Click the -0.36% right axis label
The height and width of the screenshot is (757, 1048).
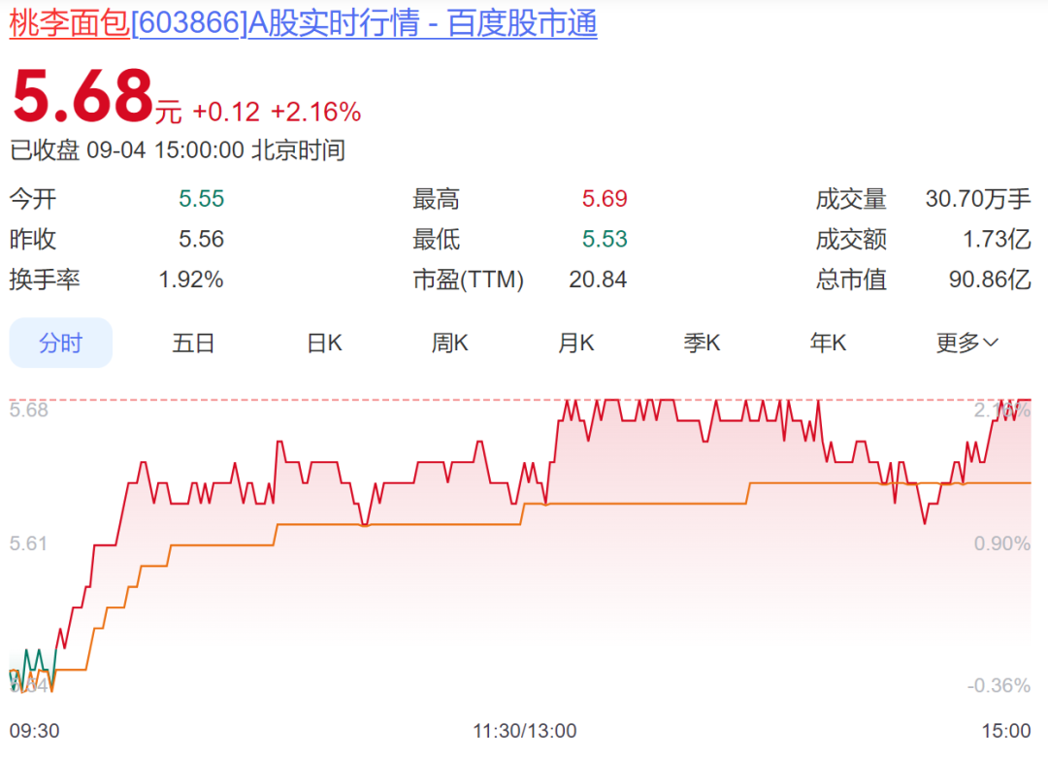coord(999,685)
